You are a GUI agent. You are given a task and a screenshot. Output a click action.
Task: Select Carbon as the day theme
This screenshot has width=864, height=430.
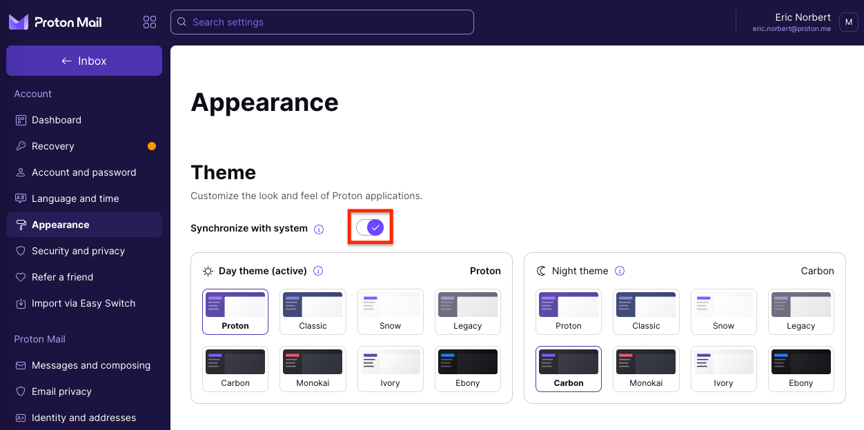click(x=235, y=369)
